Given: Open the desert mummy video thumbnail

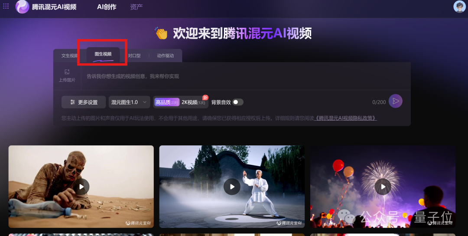Looking at the screenshot, I should (x=81, y=187).
